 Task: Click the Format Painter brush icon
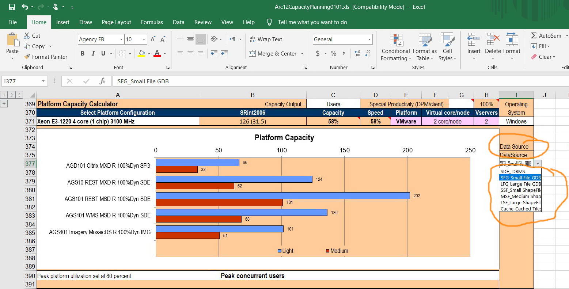(27, 57)
